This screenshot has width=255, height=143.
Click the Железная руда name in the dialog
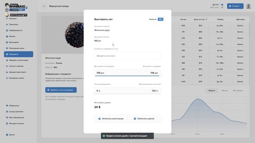click(102, 30)
